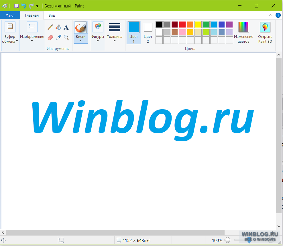Pick the light gray color swatch
283x246 pixels.
click(167, 32)
